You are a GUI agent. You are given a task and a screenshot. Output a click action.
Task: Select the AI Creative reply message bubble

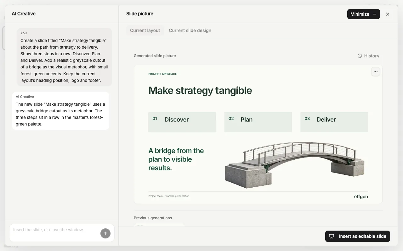click(61, 111)
